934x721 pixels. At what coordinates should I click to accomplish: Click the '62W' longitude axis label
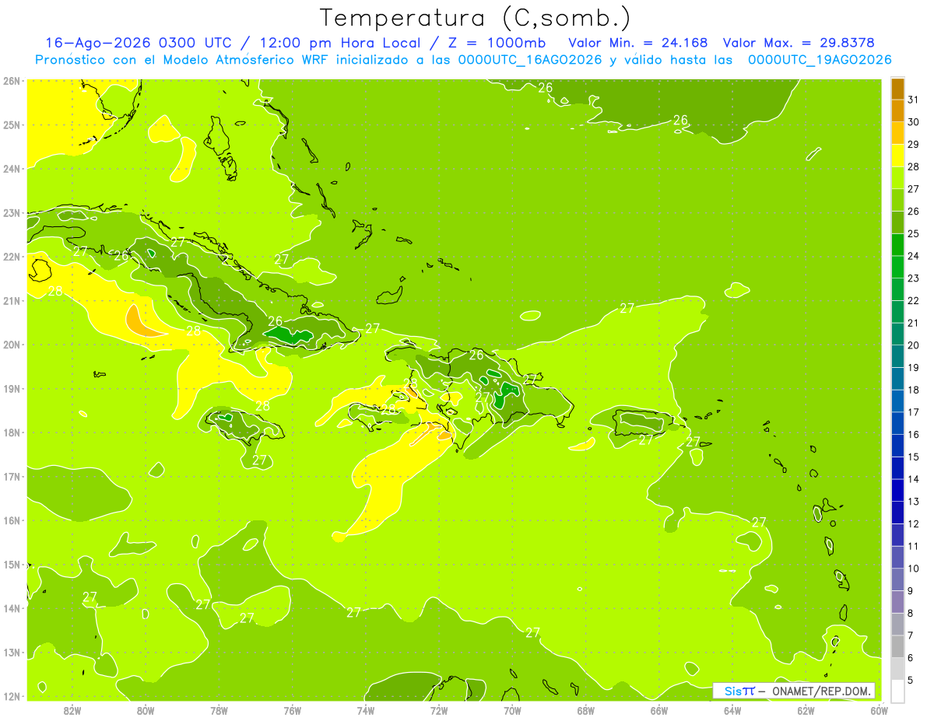(x=806, y=710)
